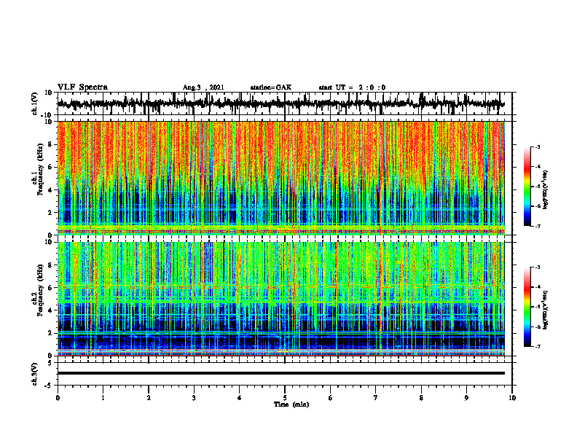Click time-axis tick label "4"
This screenshot has height=446, width=577.
click(x=240, y=398)
